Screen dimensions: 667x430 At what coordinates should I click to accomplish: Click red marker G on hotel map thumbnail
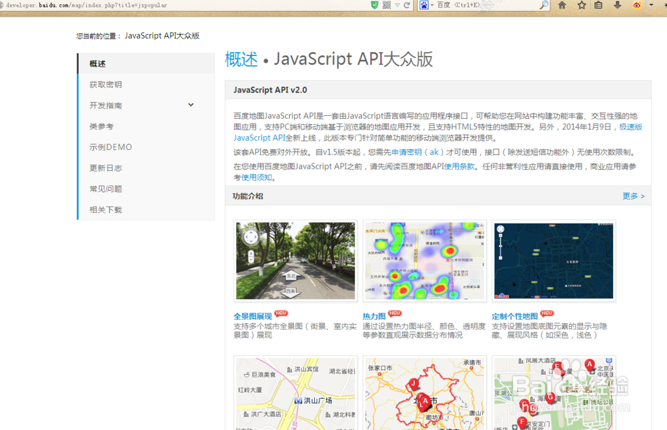pos(550,398)
